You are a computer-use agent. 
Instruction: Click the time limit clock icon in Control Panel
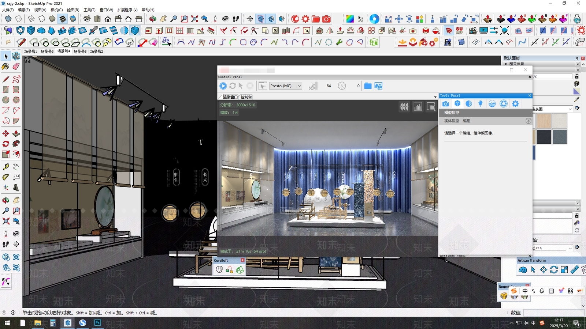(342, 86)
